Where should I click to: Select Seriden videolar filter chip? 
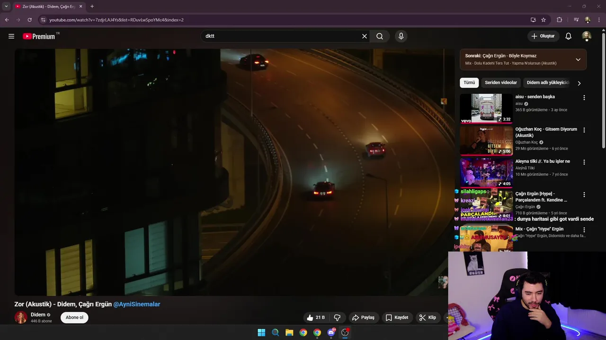[501, 83]
